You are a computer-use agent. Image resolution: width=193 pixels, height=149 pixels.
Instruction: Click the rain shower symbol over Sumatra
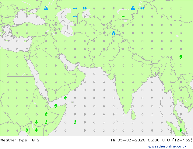pyautogui.click(x=181, y=130)
